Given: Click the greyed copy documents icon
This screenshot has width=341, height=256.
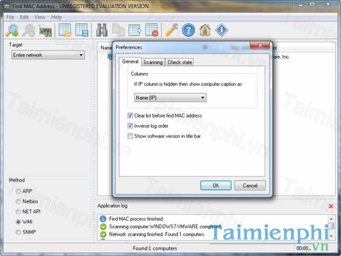Looking at the screenshot, I should 119,30.
